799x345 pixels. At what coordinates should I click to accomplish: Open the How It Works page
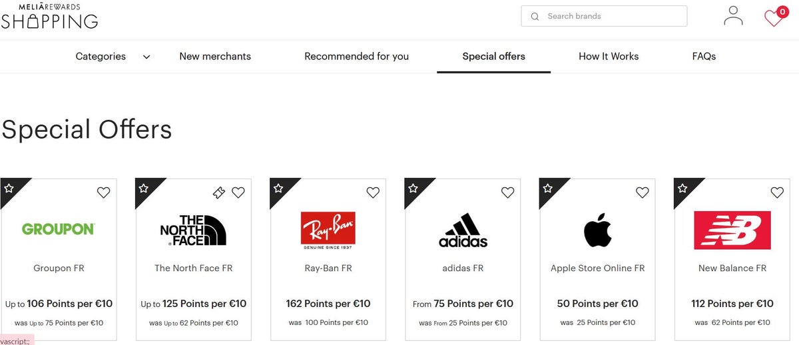point(609,57)
